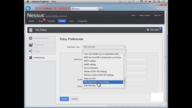Open the Favorites star icon

161,9
